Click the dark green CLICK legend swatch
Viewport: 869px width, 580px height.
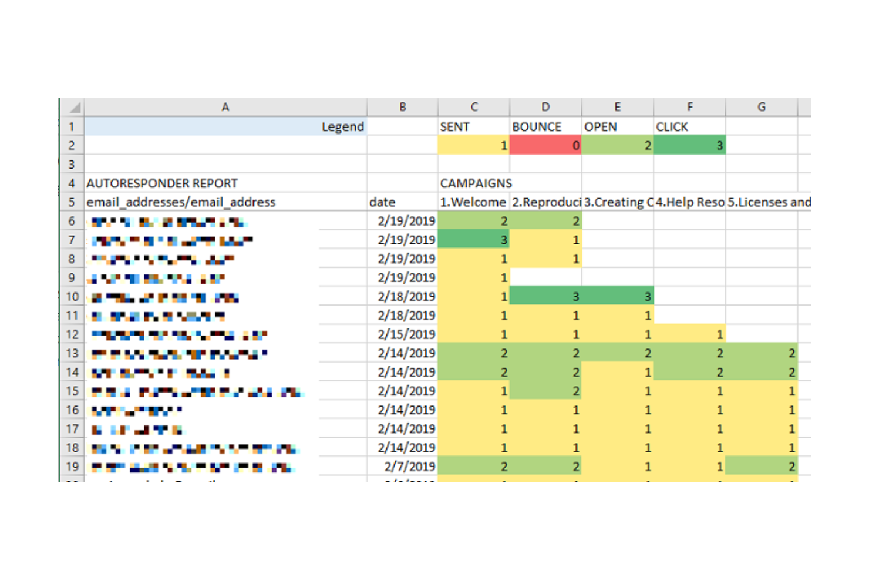[x=689, y=145]
